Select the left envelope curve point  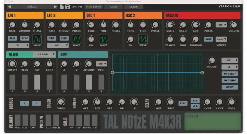(112, 73)
